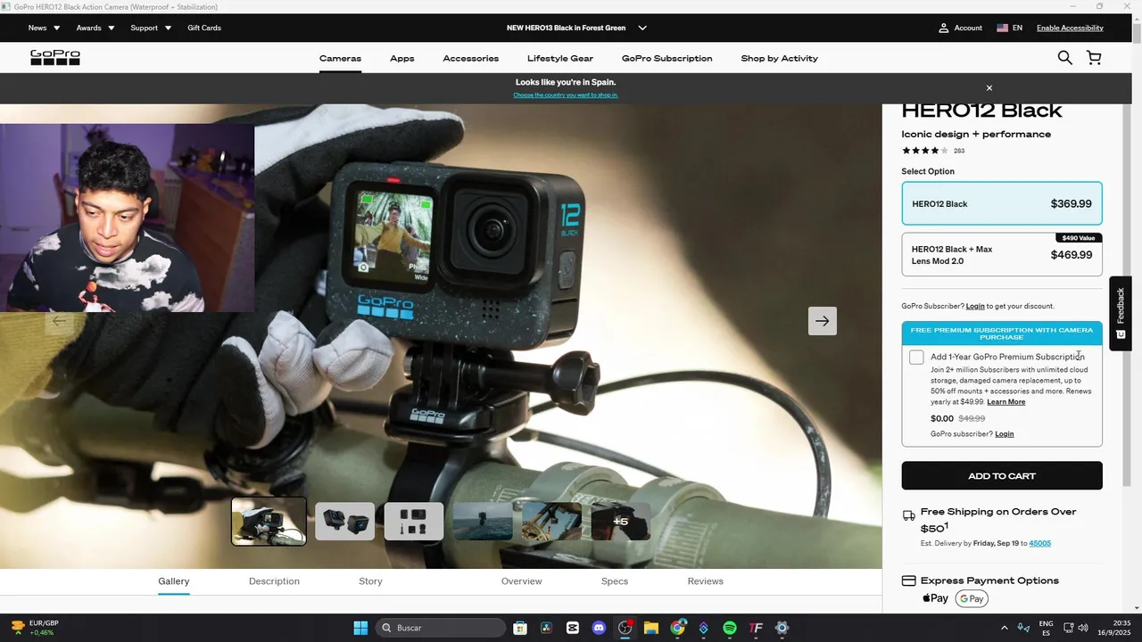Open Shop by Activity menu

[779, 59]
